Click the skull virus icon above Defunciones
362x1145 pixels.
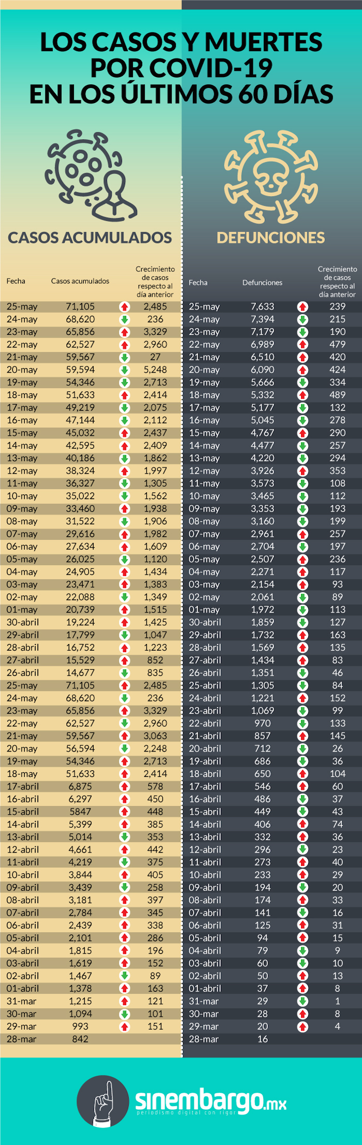(270, 176)
